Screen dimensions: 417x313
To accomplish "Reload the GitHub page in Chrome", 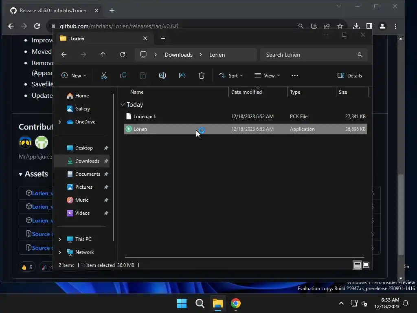I will pos(37,26).
